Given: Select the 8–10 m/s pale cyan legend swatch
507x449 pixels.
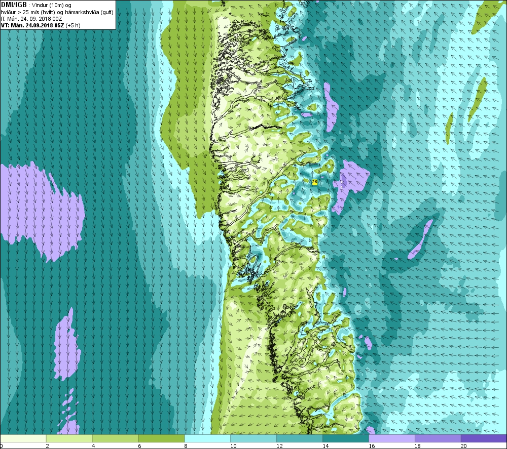Looking at the screenshot, I should point(207,438).
